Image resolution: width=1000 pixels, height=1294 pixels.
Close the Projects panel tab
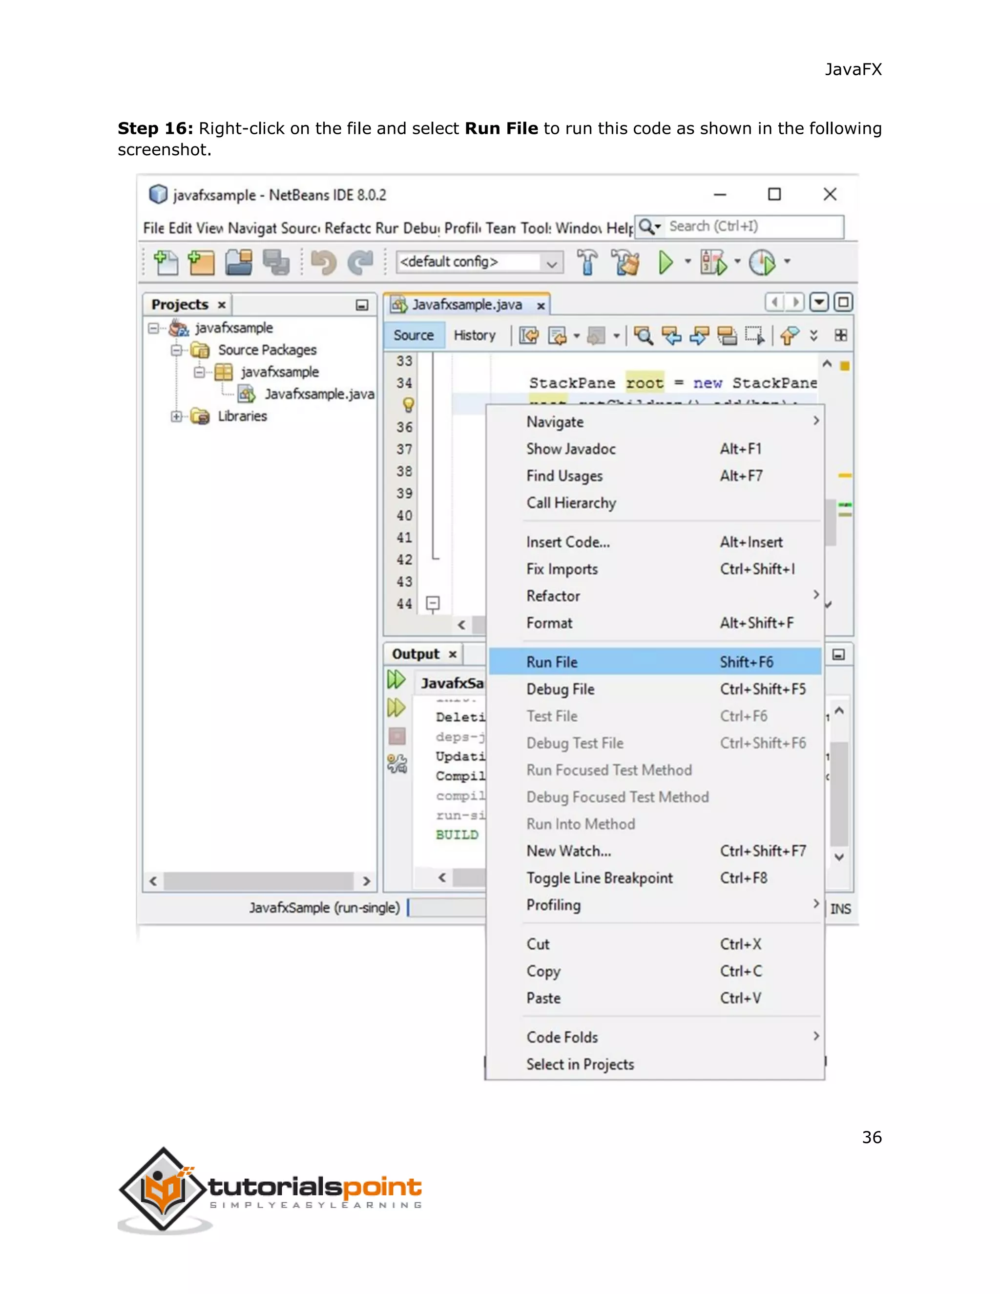click(222, 305)
